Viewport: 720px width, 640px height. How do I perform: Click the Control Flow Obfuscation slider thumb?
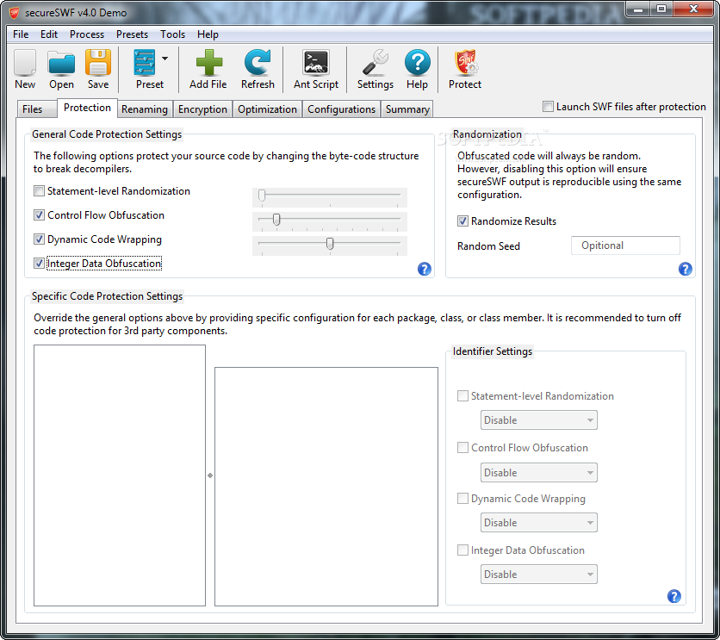[276, 220]
